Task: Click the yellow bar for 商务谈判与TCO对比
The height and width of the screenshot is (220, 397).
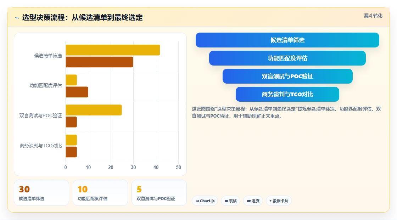Action: pos(71,140)
